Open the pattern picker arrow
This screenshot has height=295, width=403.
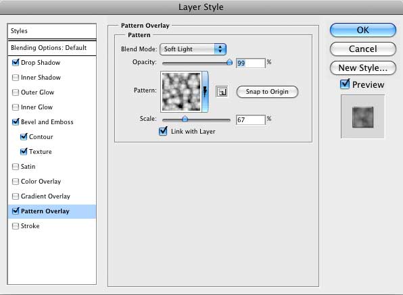[205, 92]
